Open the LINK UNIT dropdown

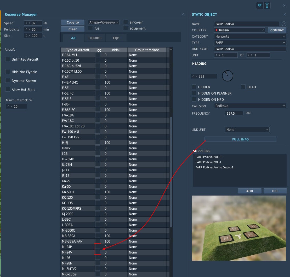tap(247, 130)
